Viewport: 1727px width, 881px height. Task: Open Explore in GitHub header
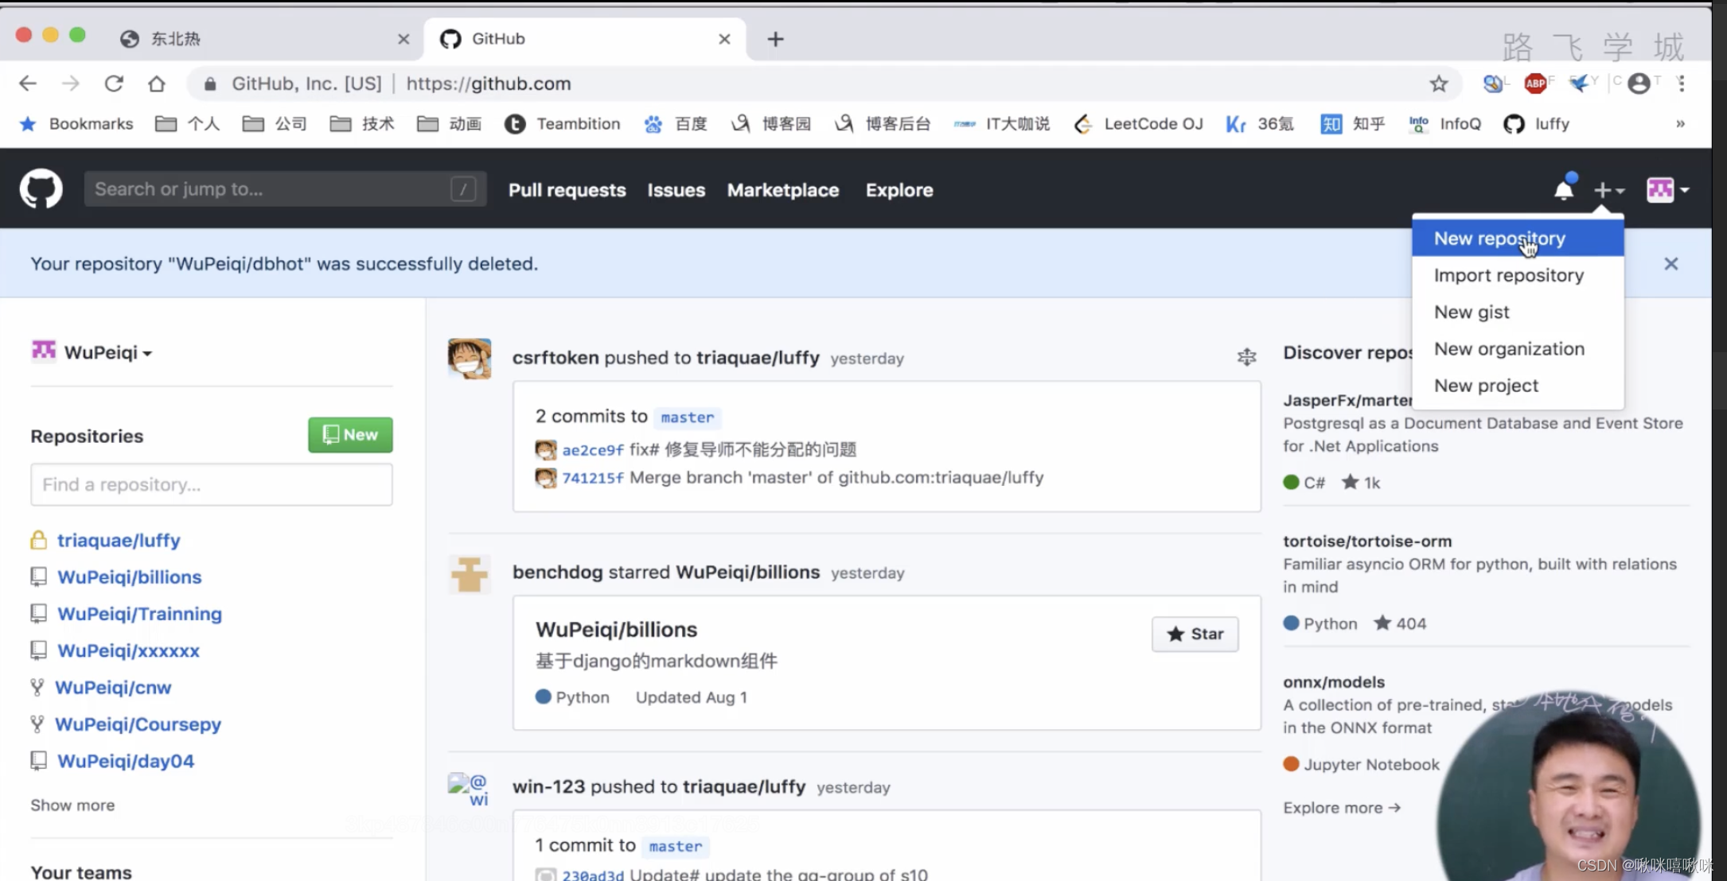[899, 190]
